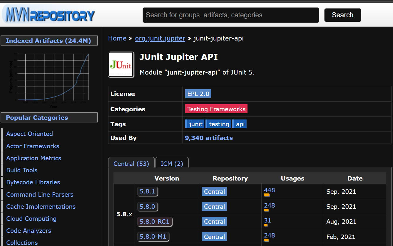View the 9,340 artifacts using this

coord(209,138)
